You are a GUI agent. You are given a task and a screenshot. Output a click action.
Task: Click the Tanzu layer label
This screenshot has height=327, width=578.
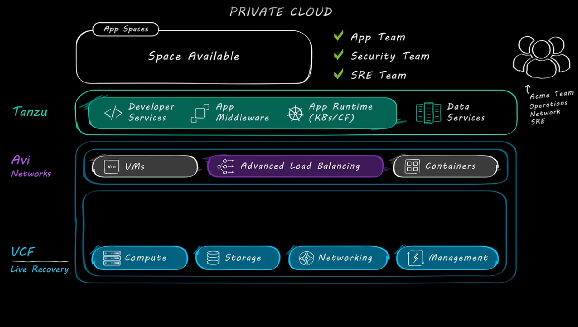pyautogui.click(x=30, y=112)
